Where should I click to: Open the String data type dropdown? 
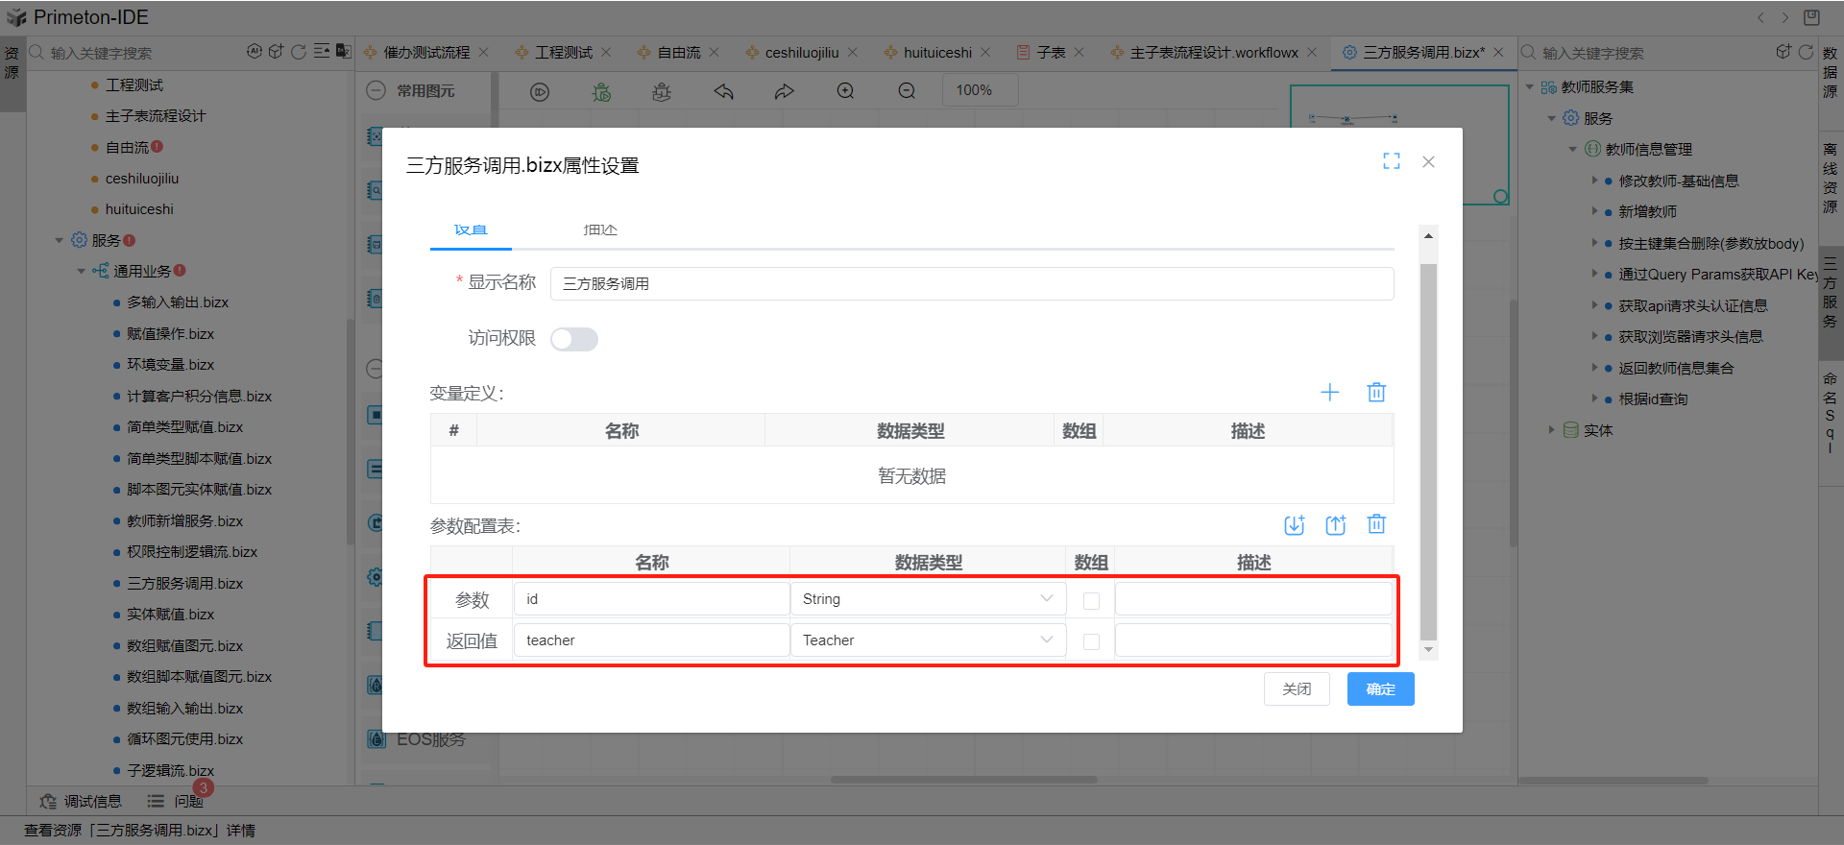tap(928, 599)
